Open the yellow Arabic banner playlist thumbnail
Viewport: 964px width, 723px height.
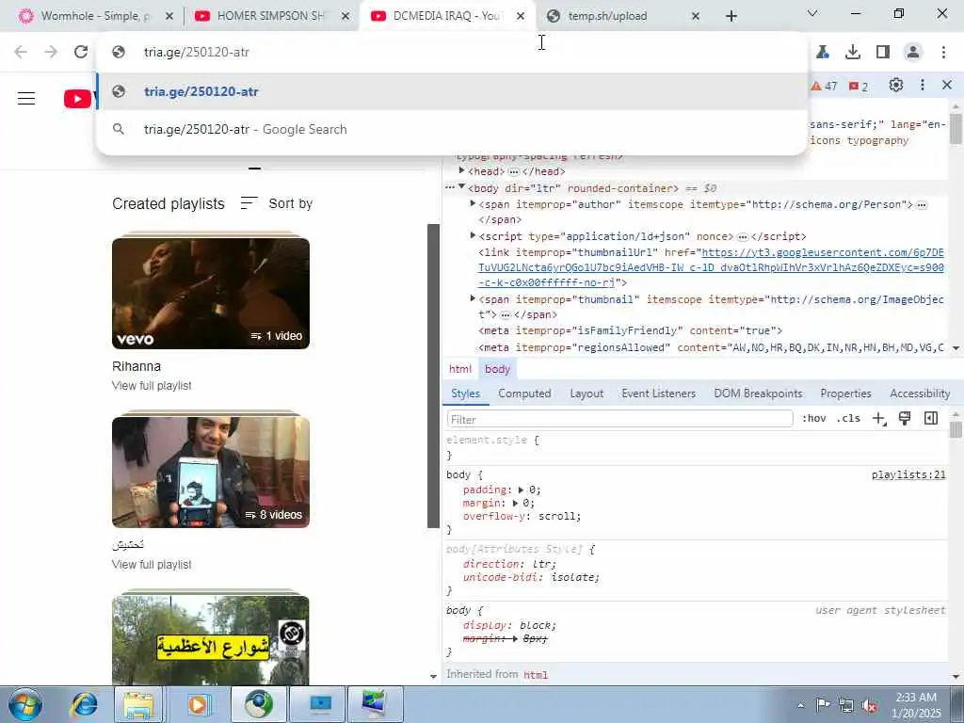tap(211, 639)
